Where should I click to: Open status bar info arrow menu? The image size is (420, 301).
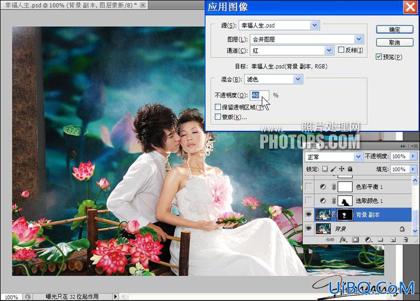(115, 297)
